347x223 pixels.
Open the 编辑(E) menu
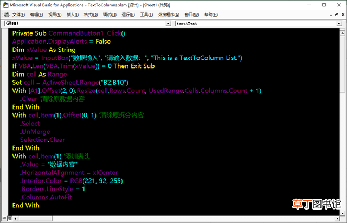coord(36,15)
